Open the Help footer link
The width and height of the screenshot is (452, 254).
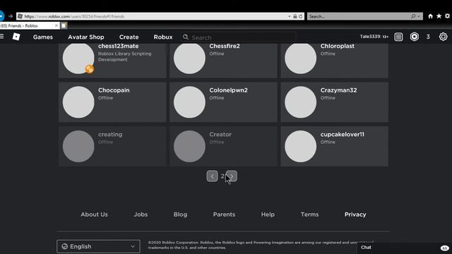coord(268,214)
